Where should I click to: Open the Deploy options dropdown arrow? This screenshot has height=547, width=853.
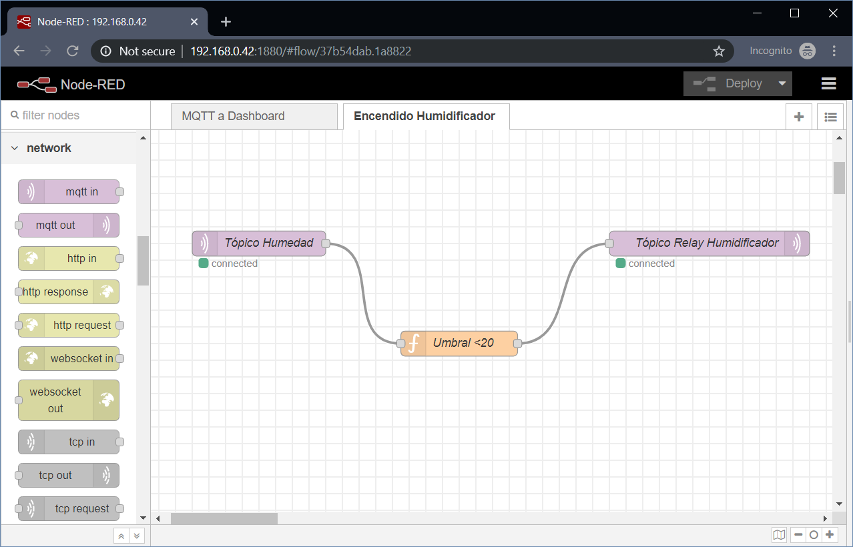click(x=782, y=83)
